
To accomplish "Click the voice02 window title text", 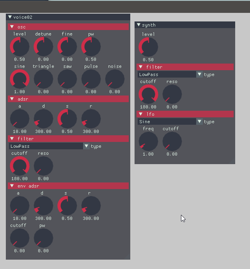I will click(23, 17).
